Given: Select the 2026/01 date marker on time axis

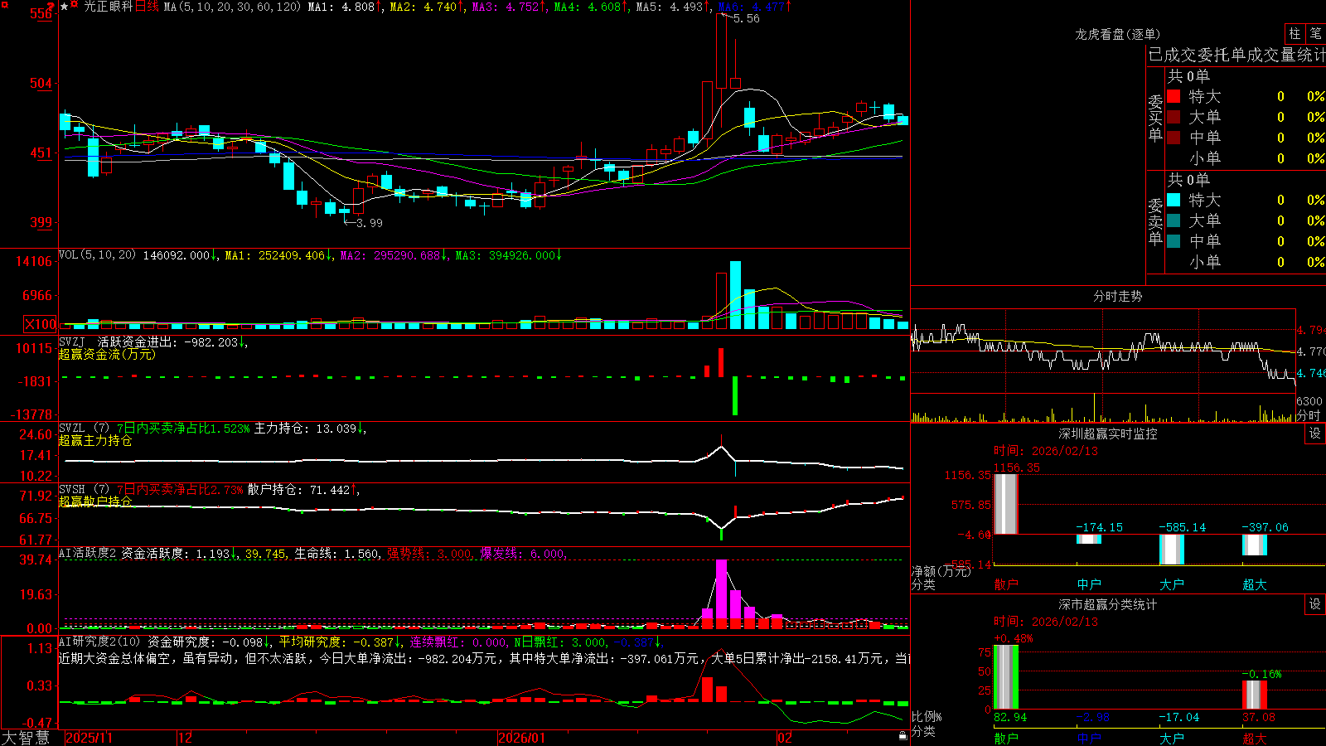Looking at the screenshot, I should click(521, 738).
